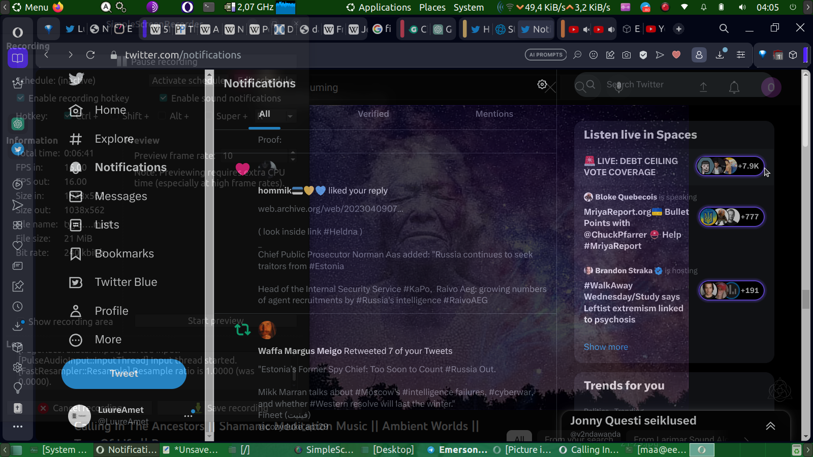Toggle the Ctrl + hotkey checkbox

point(68,116)
